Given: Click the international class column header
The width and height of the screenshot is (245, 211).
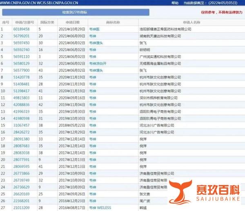Looking at the screenshot, I should [x=47, y=22].
